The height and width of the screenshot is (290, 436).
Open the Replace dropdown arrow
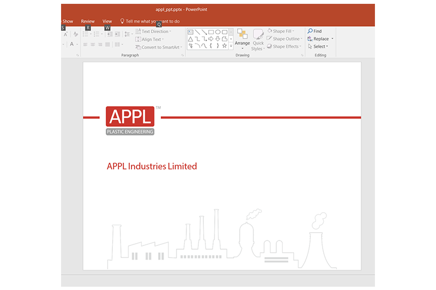click(332, 39)
